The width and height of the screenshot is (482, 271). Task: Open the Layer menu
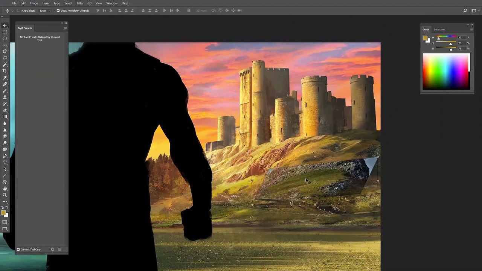(x=46, y=3)
